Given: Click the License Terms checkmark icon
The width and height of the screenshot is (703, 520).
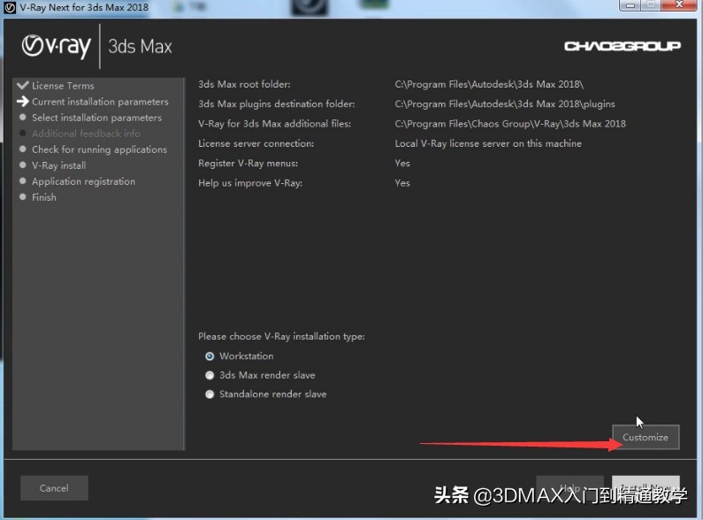Looking at the screenshot, I should [22, 85].
